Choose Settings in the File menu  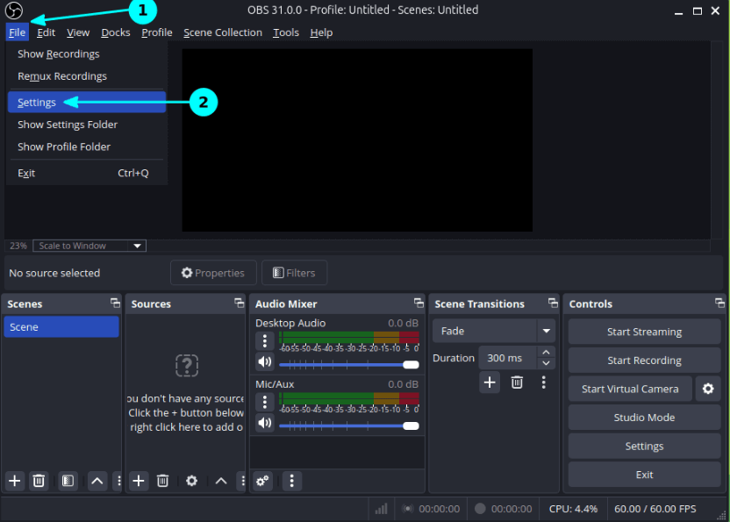tap(87, 102)
